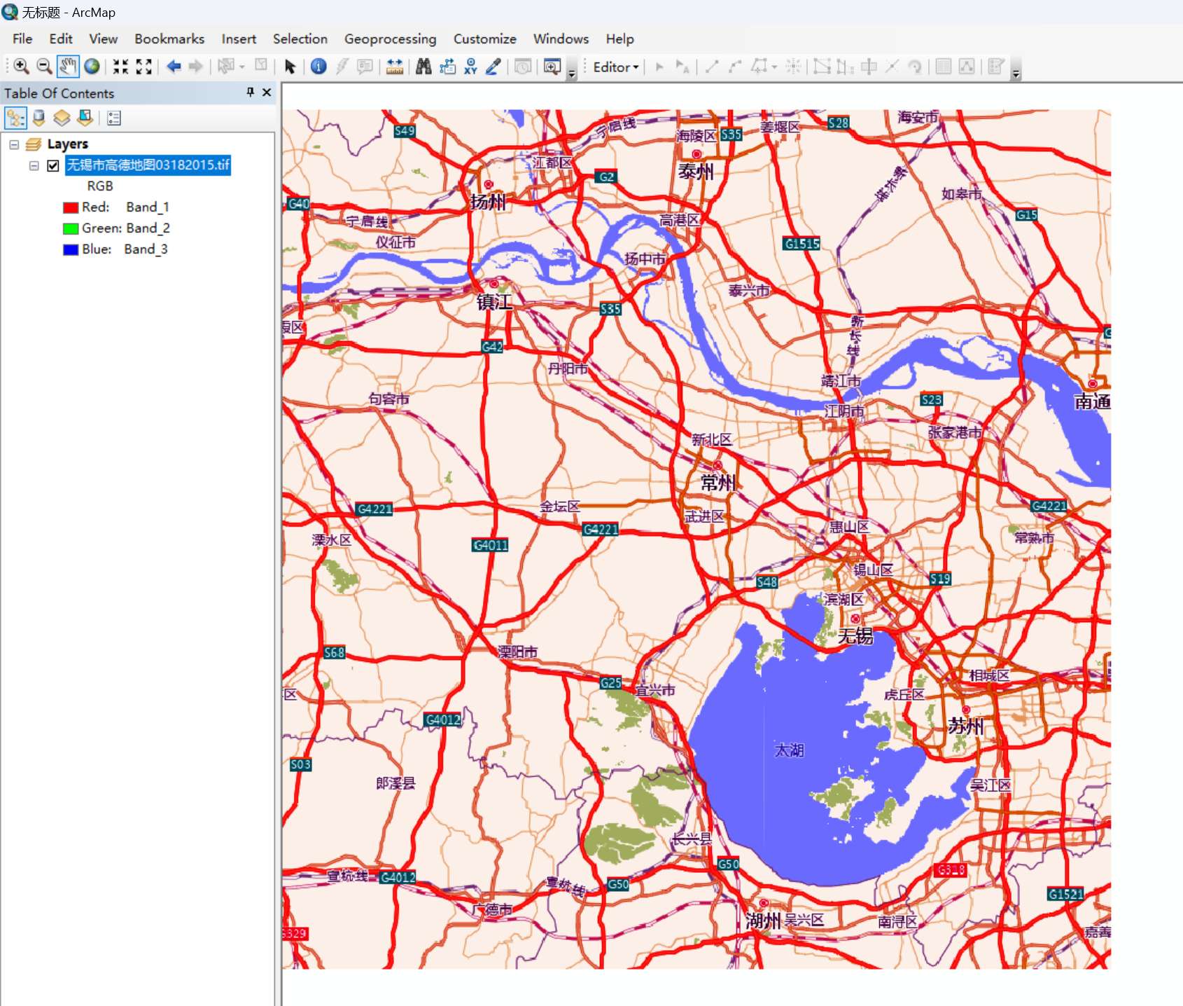The image size is (1183, 1006).
Task: Switch to List By Selection
Action: click(85, 118)
